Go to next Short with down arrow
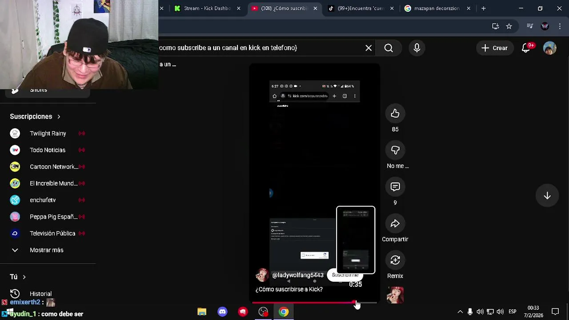The width and height of the screenshot is (569, 320). (547, 196)
